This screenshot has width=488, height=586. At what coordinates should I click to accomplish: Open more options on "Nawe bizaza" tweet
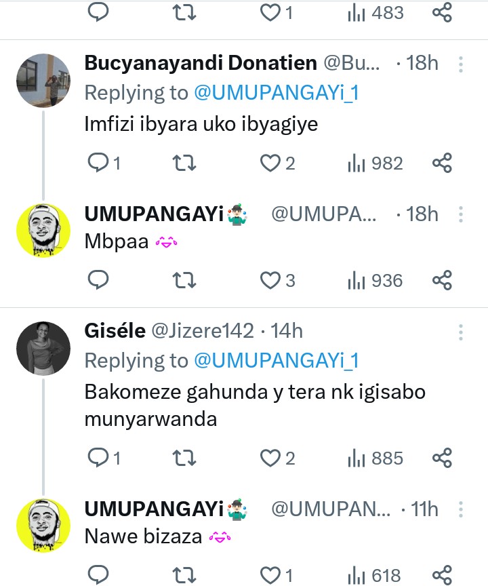(x=461, y=509)
